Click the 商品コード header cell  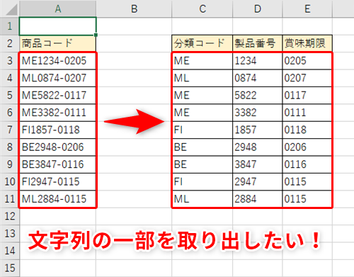point(58,43)
